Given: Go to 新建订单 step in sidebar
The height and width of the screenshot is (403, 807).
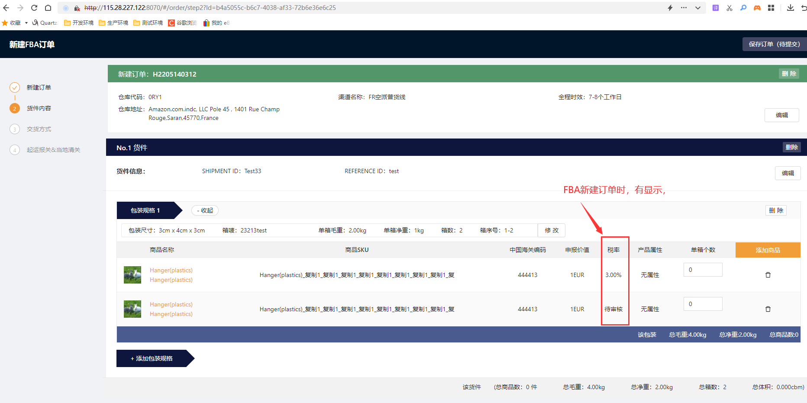Looking at the screenshot, I should tap(39, 87).
